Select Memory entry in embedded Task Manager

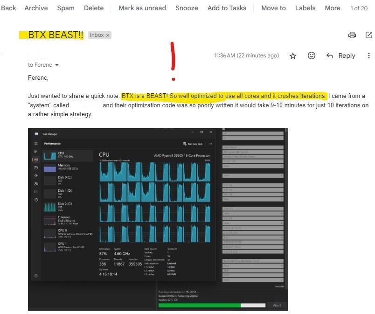pos(68,167)
